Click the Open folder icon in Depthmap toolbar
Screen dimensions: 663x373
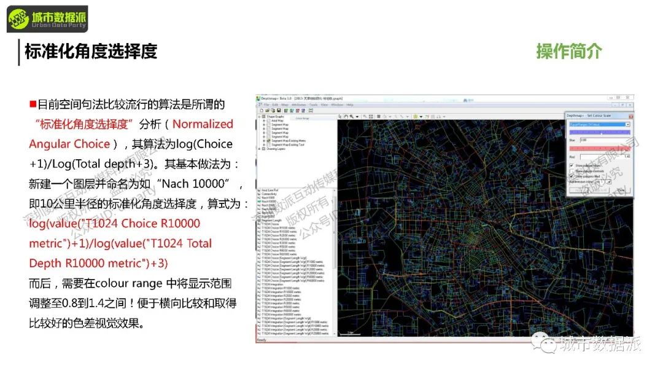(267, 111)
